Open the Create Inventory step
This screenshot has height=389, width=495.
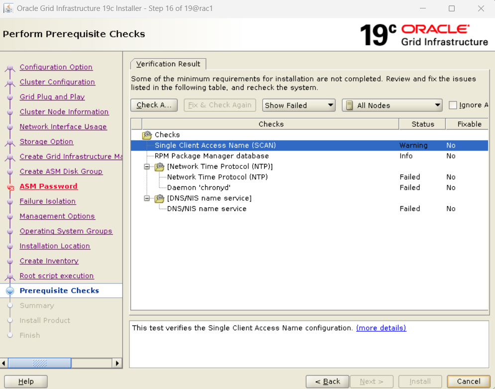(x=49, y=261)
